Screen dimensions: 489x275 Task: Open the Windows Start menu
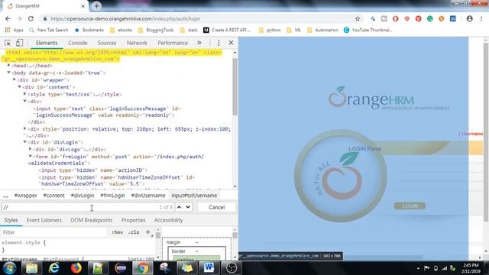(9, 268)
